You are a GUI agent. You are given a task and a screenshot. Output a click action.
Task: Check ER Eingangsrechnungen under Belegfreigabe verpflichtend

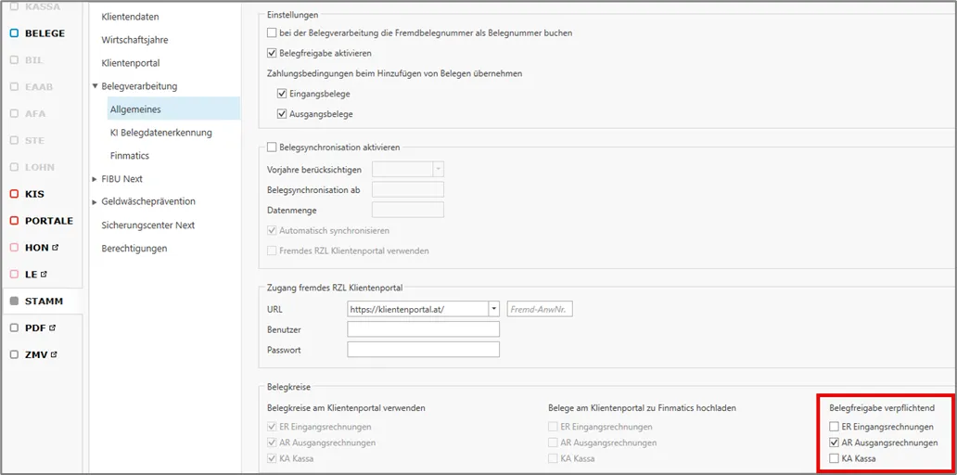[835, 427]
